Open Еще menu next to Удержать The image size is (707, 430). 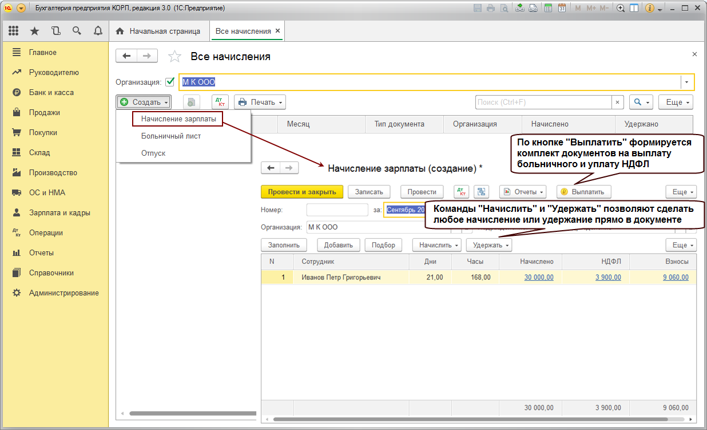[x=681, y=245]
